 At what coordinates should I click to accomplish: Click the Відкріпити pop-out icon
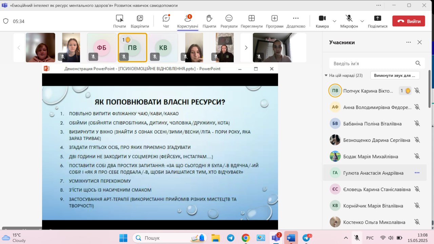140,19
